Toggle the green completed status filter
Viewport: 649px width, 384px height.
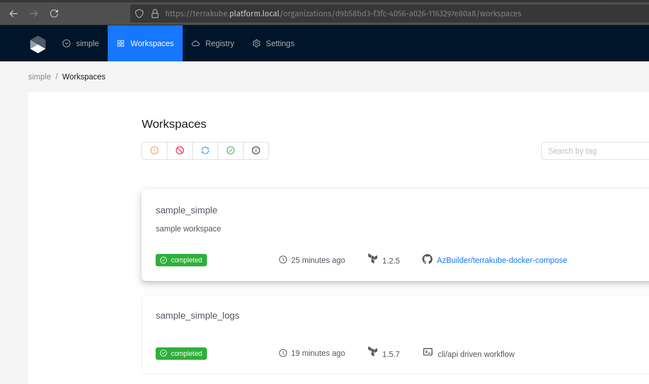(231, 151)
